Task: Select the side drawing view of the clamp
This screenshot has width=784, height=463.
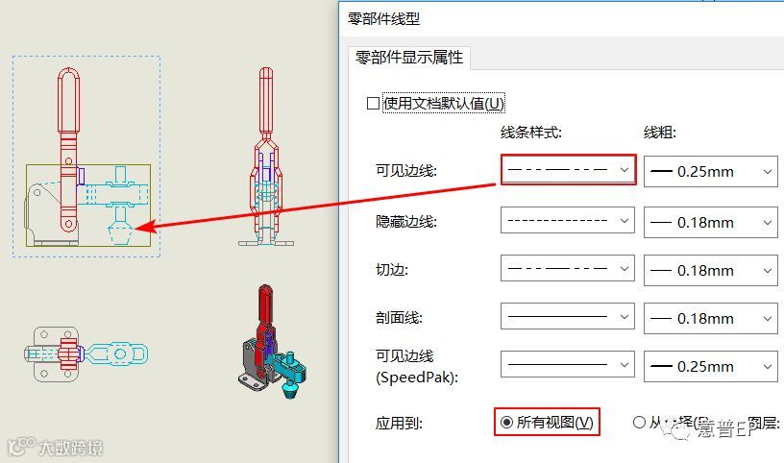Action: pos(266,157)
